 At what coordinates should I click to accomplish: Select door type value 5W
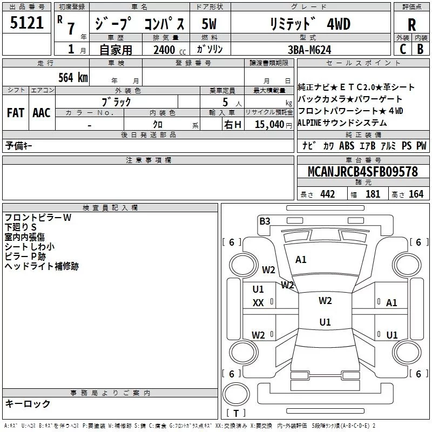point(209,24)
